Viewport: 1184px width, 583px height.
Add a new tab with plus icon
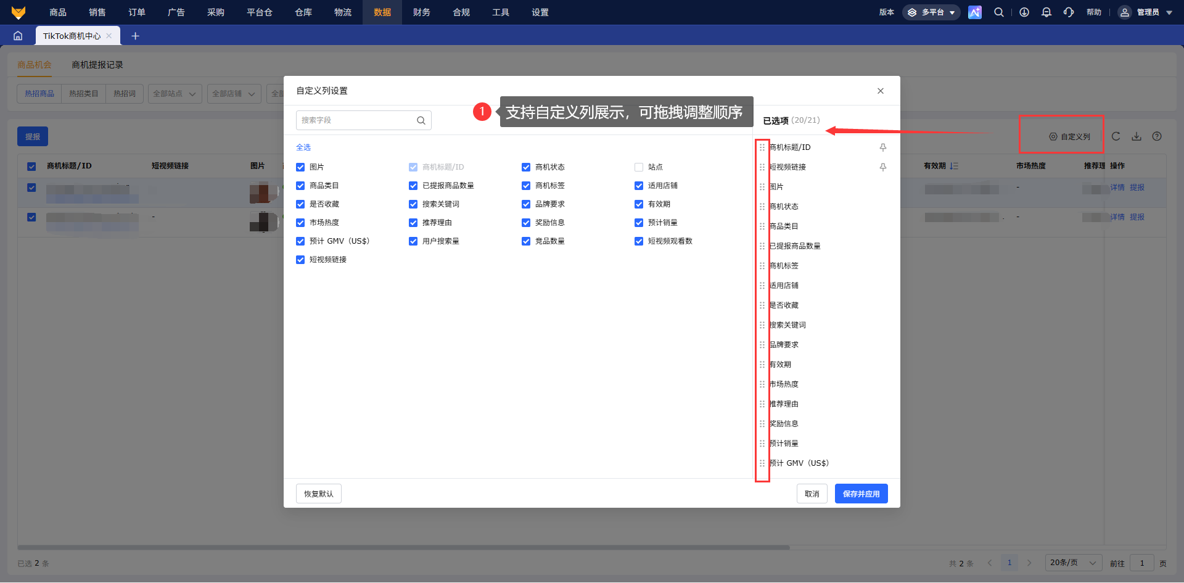click(135, 36)
